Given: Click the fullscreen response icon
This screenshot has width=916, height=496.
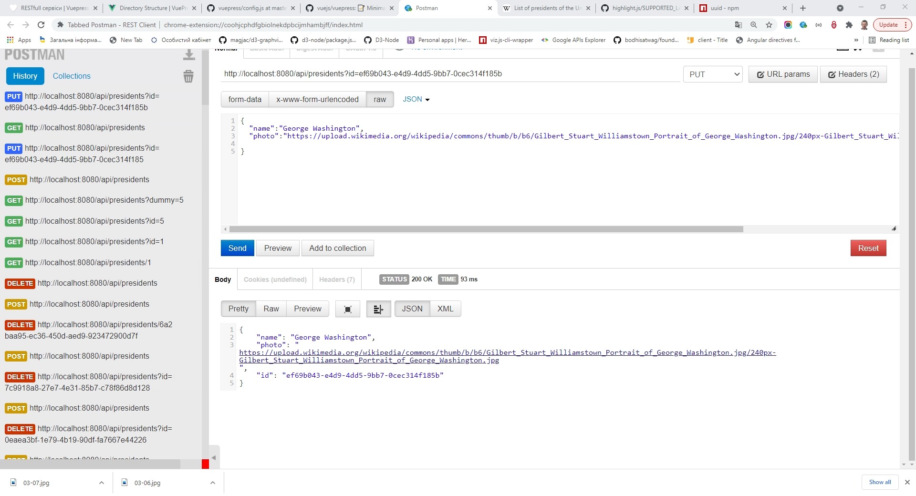Looking at the screenshot, I should click(348, 309).
